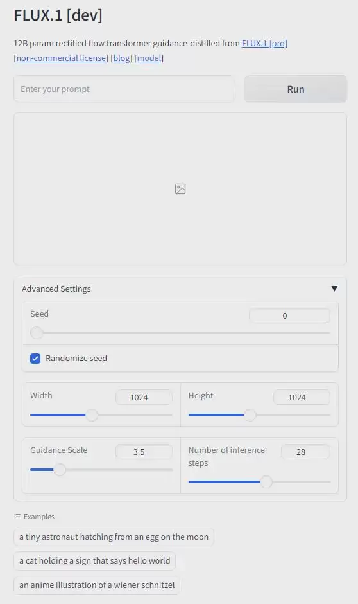Viewport: 358px width, 604px height.
Task: Open the blog link
Action: point(121,58)
